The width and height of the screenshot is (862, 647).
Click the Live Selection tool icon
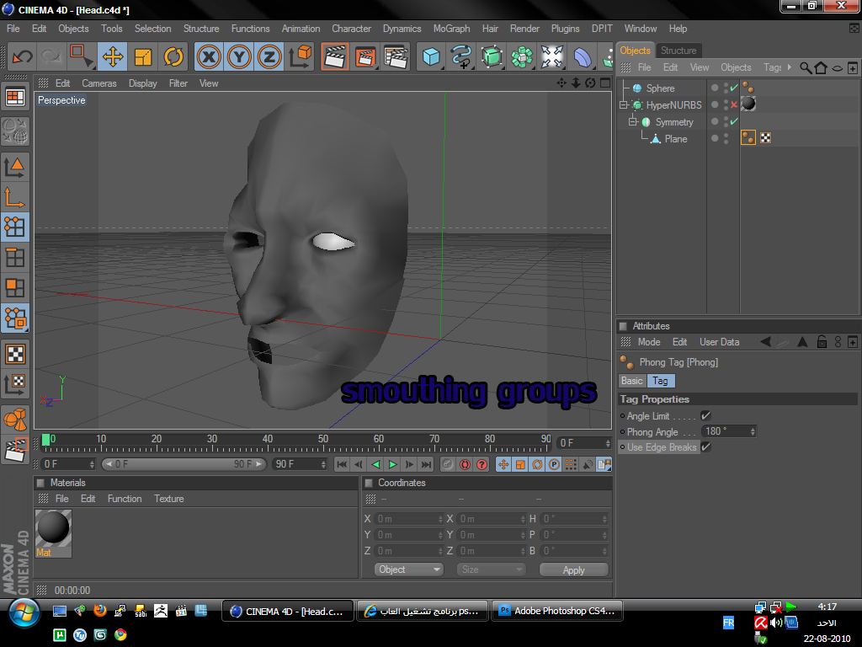[82, 56]
